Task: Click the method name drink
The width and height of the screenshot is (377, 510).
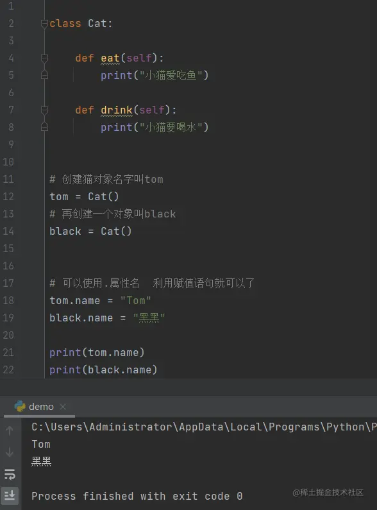Action: point(116,110)
